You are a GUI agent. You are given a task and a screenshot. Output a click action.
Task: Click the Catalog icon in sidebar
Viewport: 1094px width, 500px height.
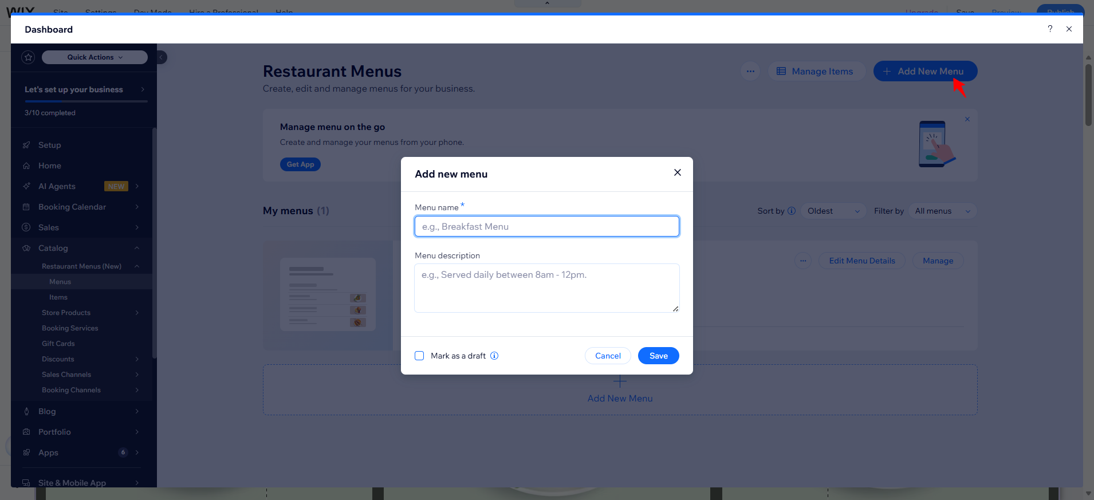[26, 248]
